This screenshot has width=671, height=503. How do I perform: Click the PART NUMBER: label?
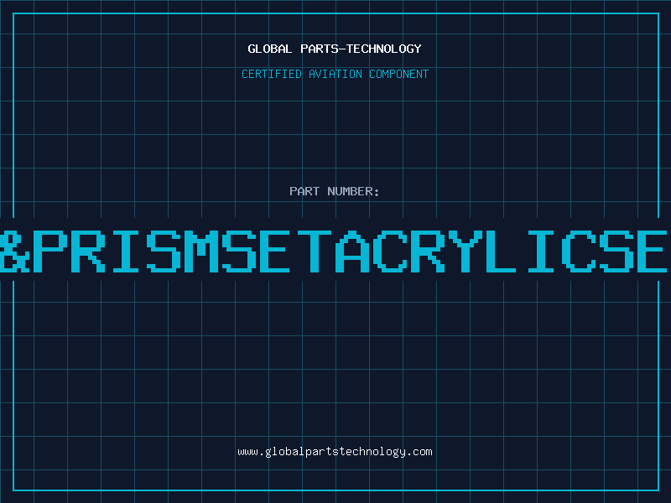coord(335,191)
